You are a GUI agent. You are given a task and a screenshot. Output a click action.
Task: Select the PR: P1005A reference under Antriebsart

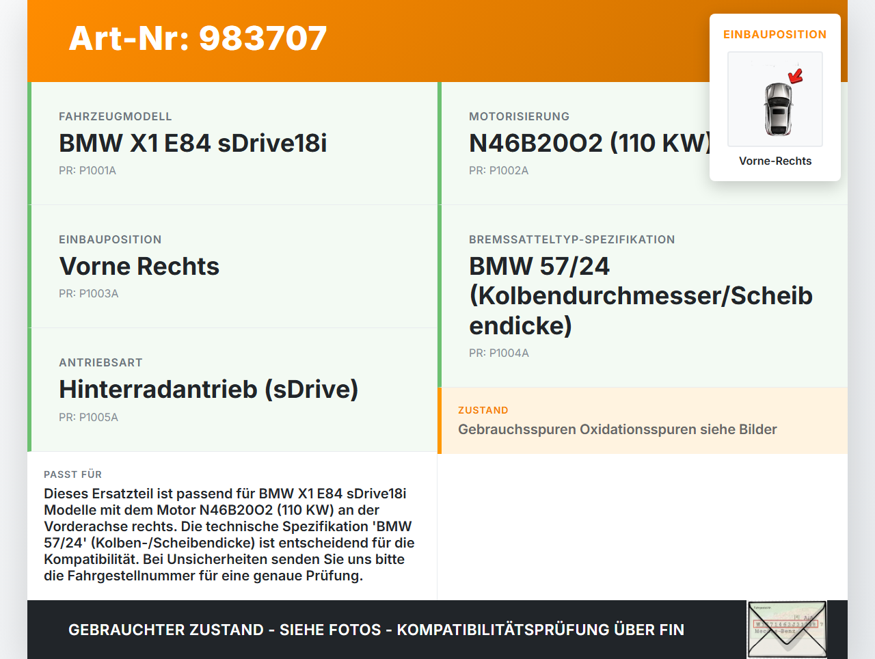click(89, 416)
